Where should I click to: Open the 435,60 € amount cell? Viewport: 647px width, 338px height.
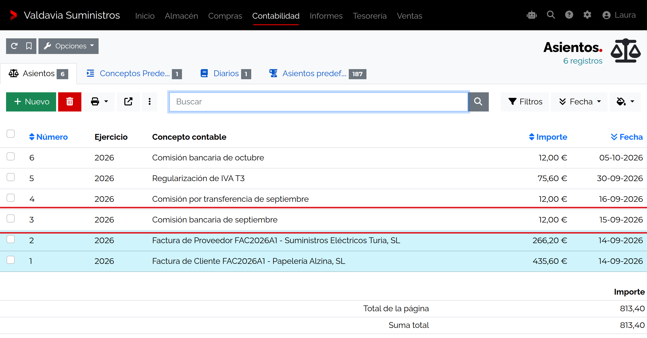pyautogui.click(x=550, y=261)
